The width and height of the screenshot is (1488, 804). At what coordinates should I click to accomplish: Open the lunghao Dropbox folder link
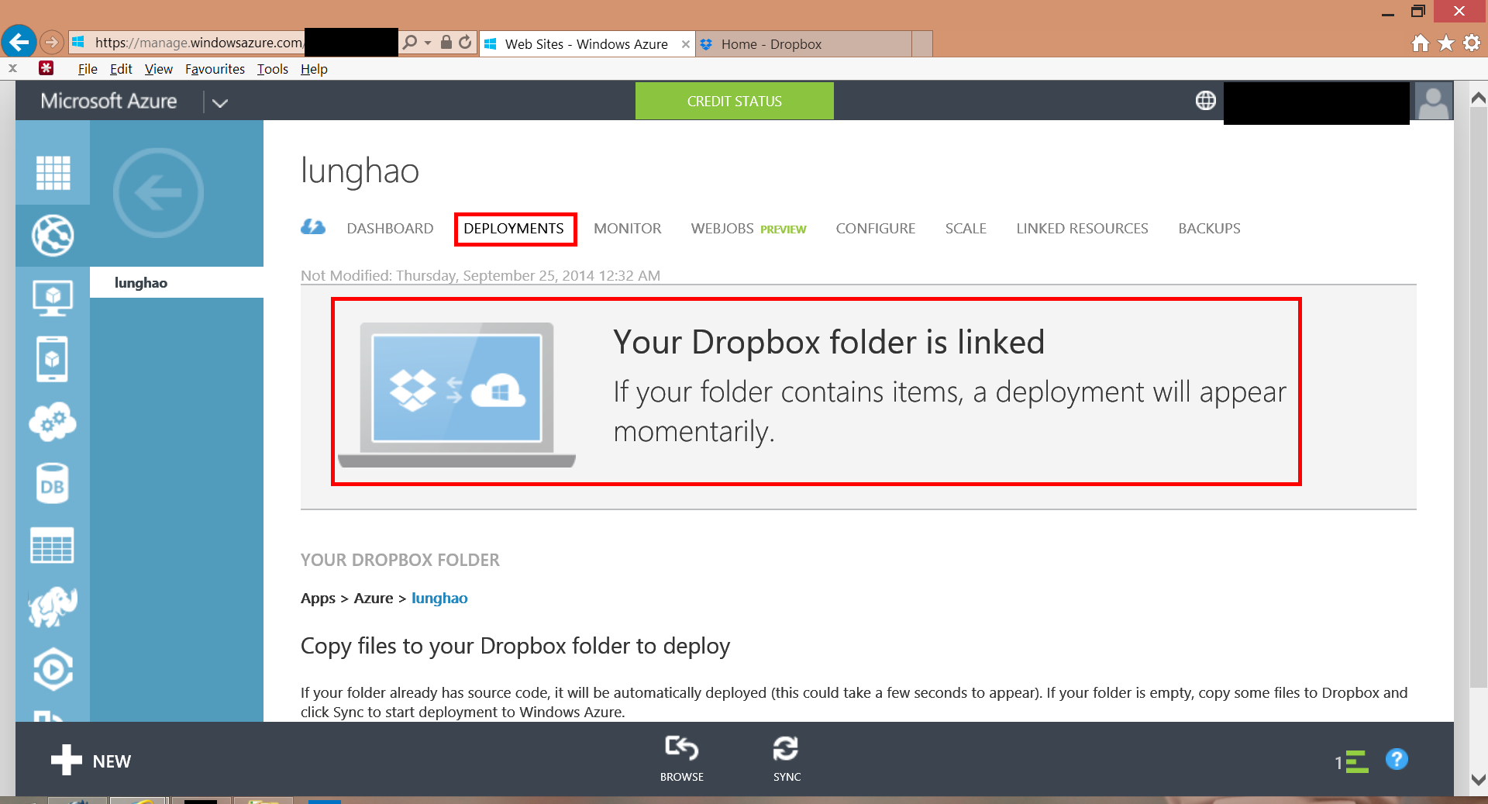pos(439,598)
